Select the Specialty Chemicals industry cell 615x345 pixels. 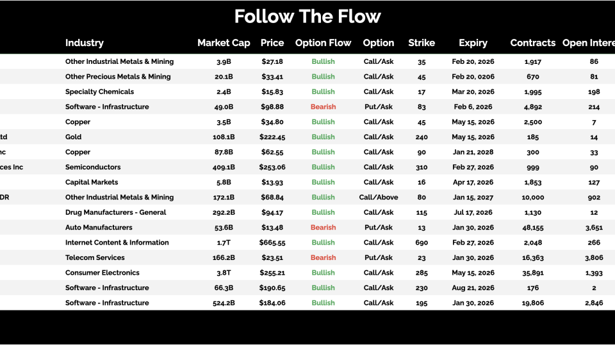[99, 92]
